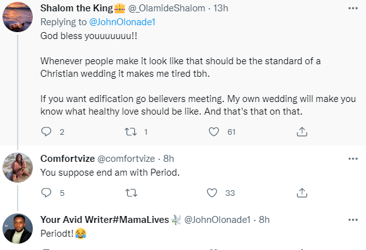Visit Comfortvize's profile via name

(x=67, y=159)
